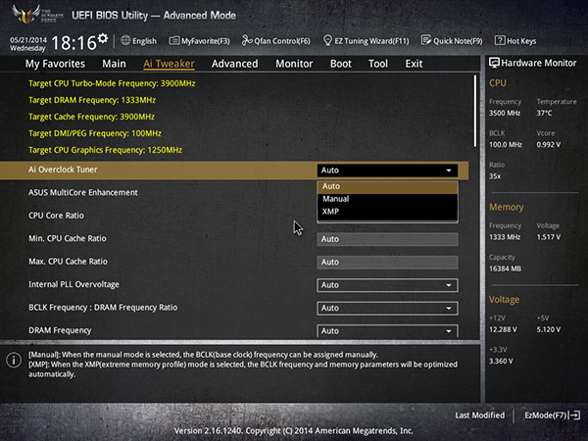Image resolution: width=588 pixels, height=441 pixels.
Task: Open the DRAM Frequency dropdown
Action: [387, 331]
